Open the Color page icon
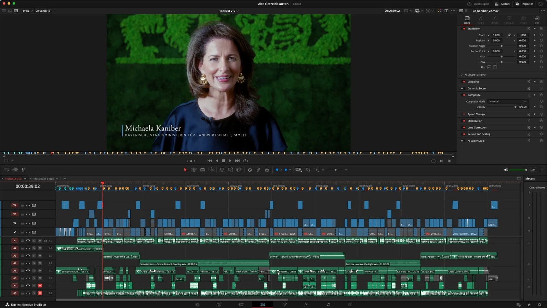The width and height of the screenshot is (547, 308). pos(306,305)
